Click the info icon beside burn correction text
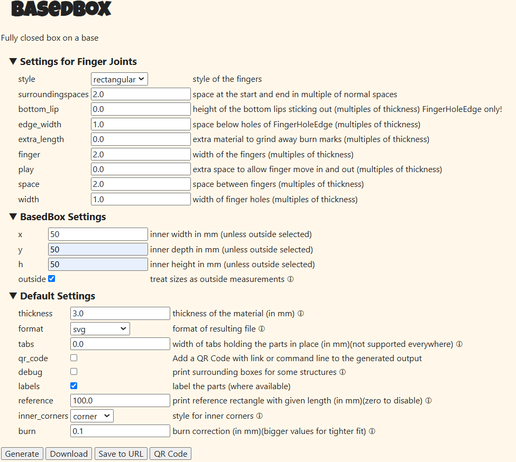 click(x=372, y=431)
